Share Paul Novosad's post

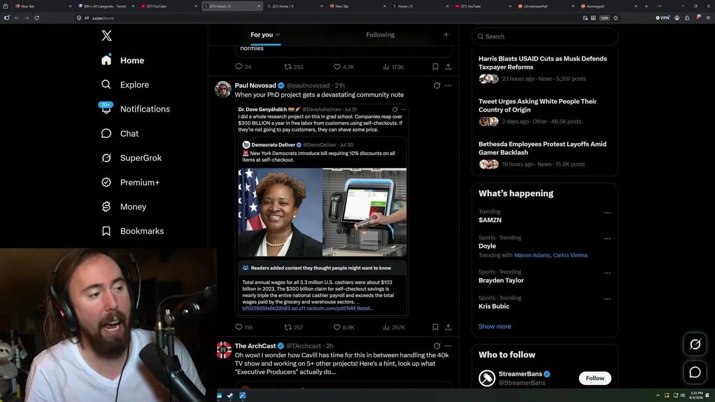448,327
